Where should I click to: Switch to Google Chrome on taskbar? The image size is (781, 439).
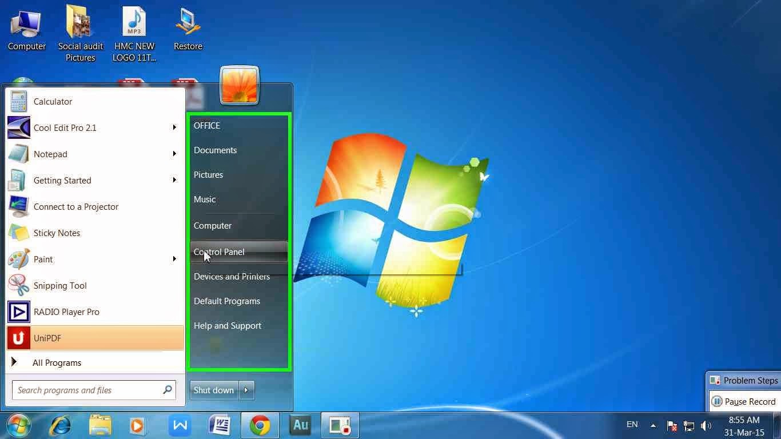260,425
